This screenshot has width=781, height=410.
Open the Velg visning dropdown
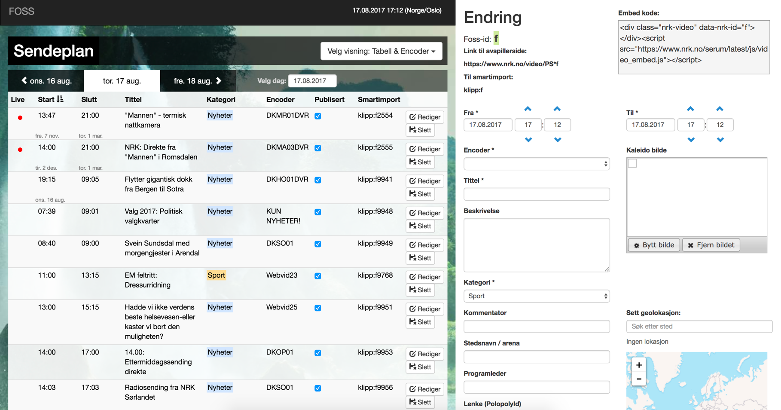[x=381, y=51]
